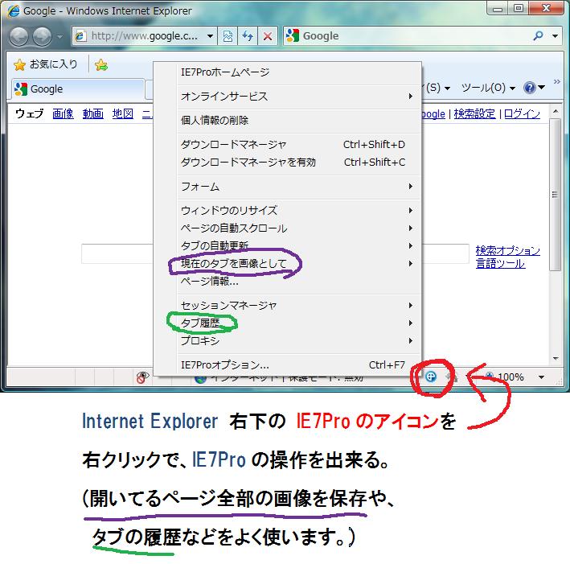
Task: Open the 地図 link on Google
Action: (122, 114)
